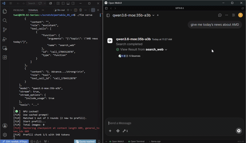Screen dimensions: 246x143
Task: Go back using VS Code navigation arrow
Action: pyautogui.click(x=18, y=3)
